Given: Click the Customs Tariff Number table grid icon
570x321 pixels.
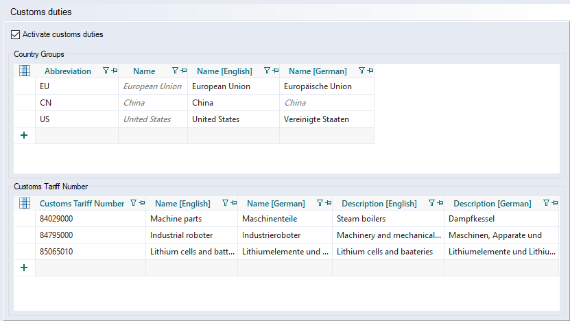Looking at the screenshot, I should (24, 203).
